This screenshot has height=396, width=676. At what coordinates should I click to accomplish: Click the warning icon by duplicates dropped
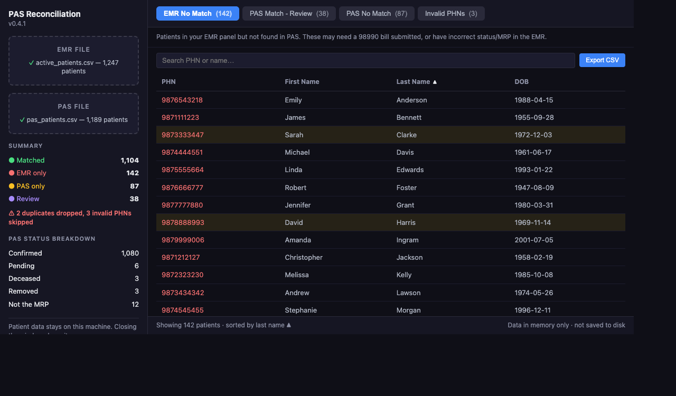[11, 213]
